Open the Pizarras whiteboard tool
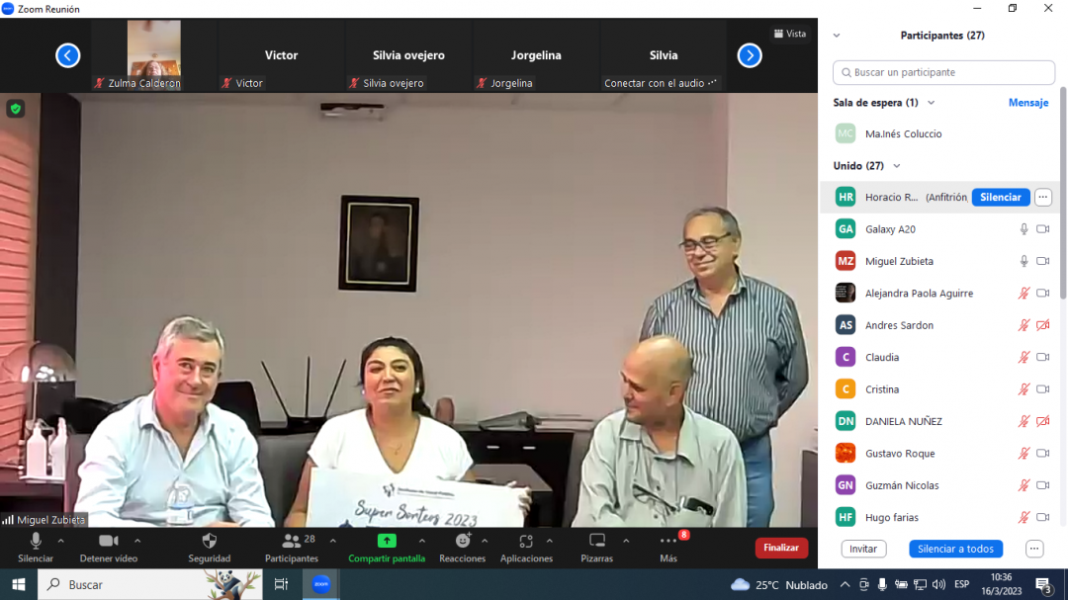Screen dimensions: 1068x600 coord(596,542)
